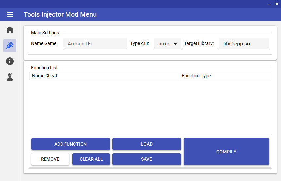Click the Name Game label
Screen dimensions: 281x181
click(44, 43)
